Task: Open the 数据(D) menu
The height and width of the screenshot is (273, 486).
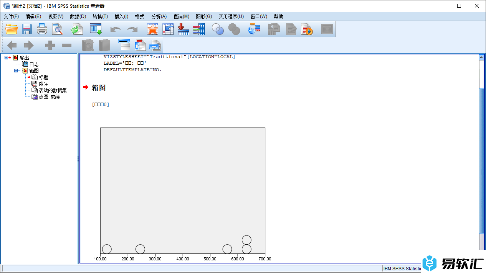Action: (78, 16)
